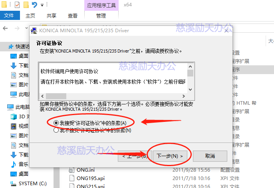Click the blue Undo arrow icon
The width and height of the screenshot is (274, 188).
[35, 5]
